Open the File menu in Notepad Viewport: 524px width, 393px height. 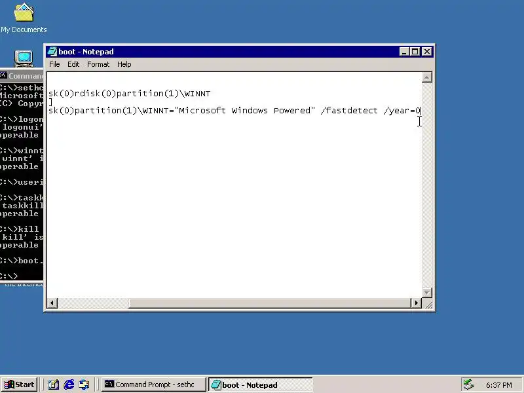click(54, 64)
